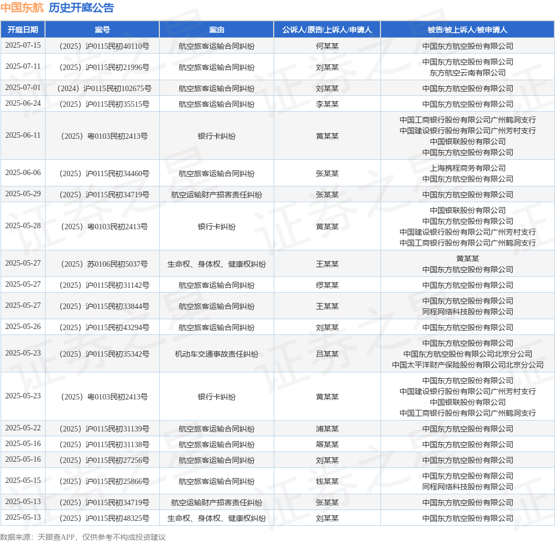Click the 历史开庭公告 heading

[x=81, y=8]
